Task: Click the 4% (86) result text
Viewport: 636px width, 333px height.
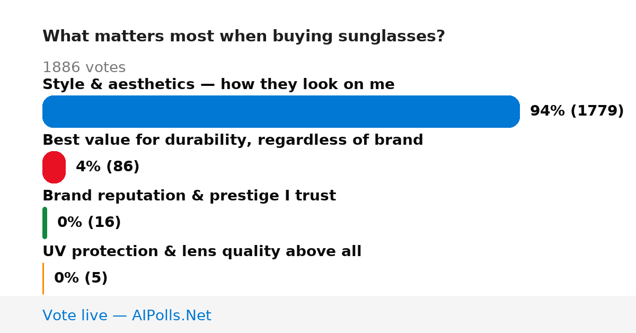Action: point(108,167)
